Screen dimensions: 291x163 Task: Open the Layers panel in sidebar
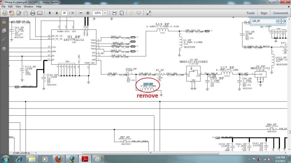coord(4,48)
